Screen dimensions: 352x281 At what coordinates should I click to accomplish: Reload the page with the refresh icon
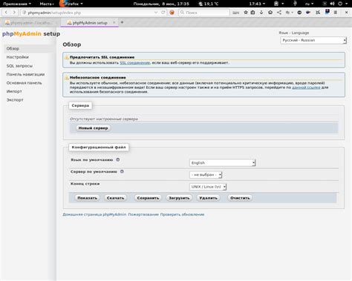[x=163, y=12]
